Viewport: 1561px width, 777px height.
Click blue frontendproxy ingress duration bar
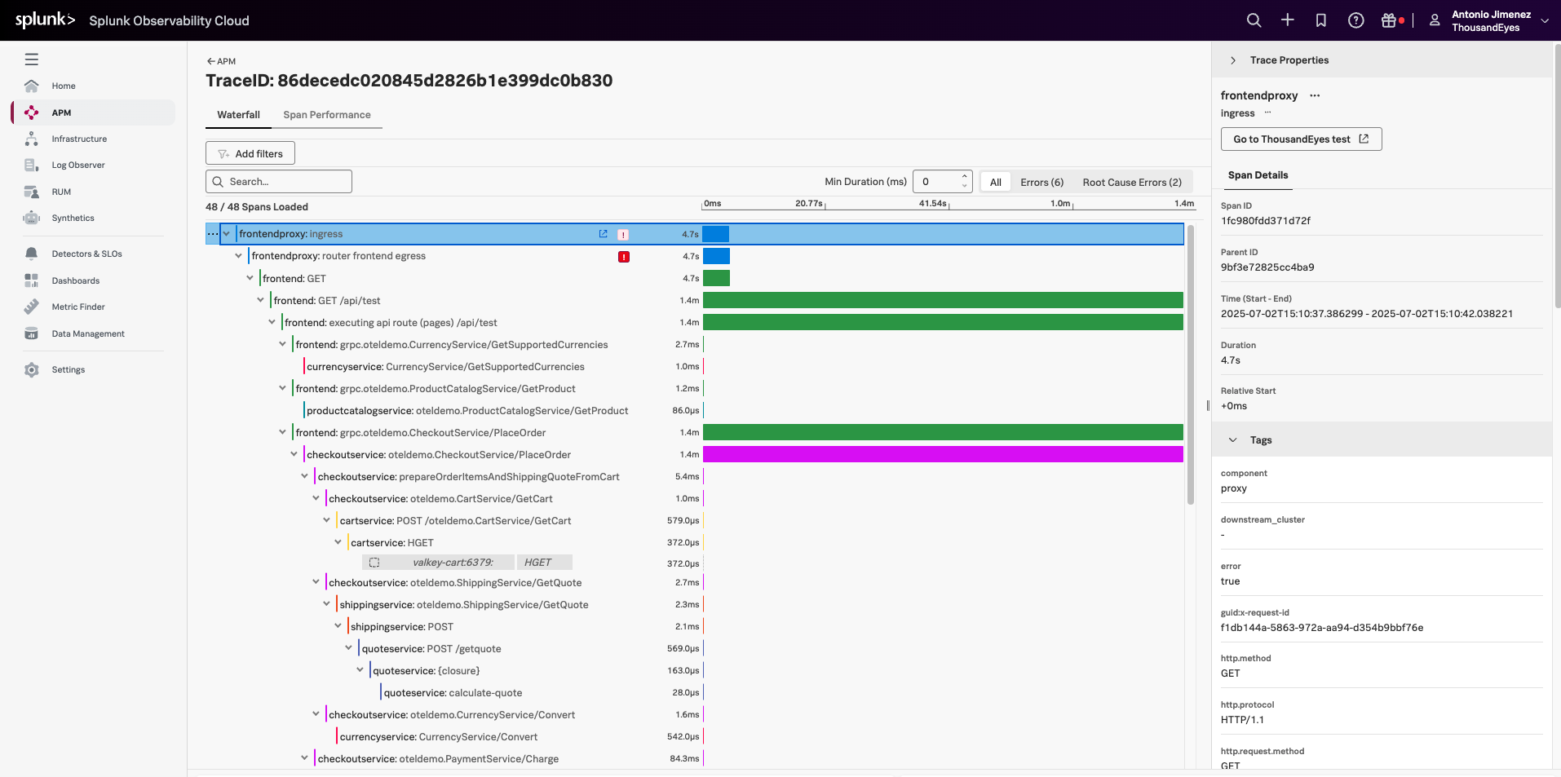coord(716,234)
